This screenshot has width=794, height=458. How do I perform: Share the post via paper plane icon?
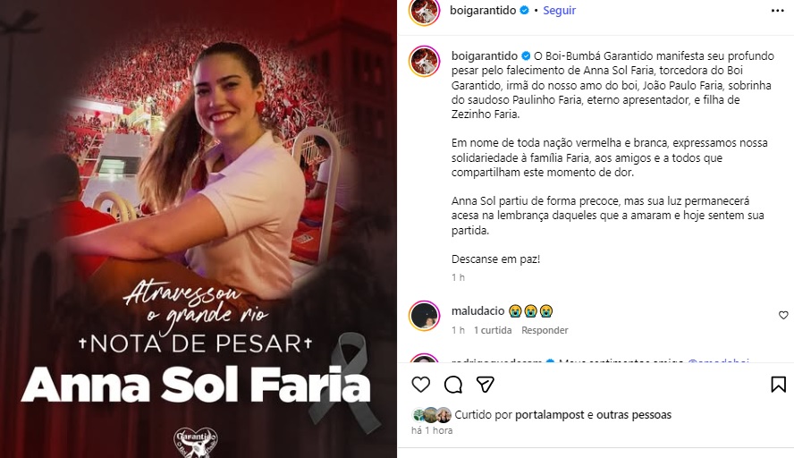pos(486,385)
